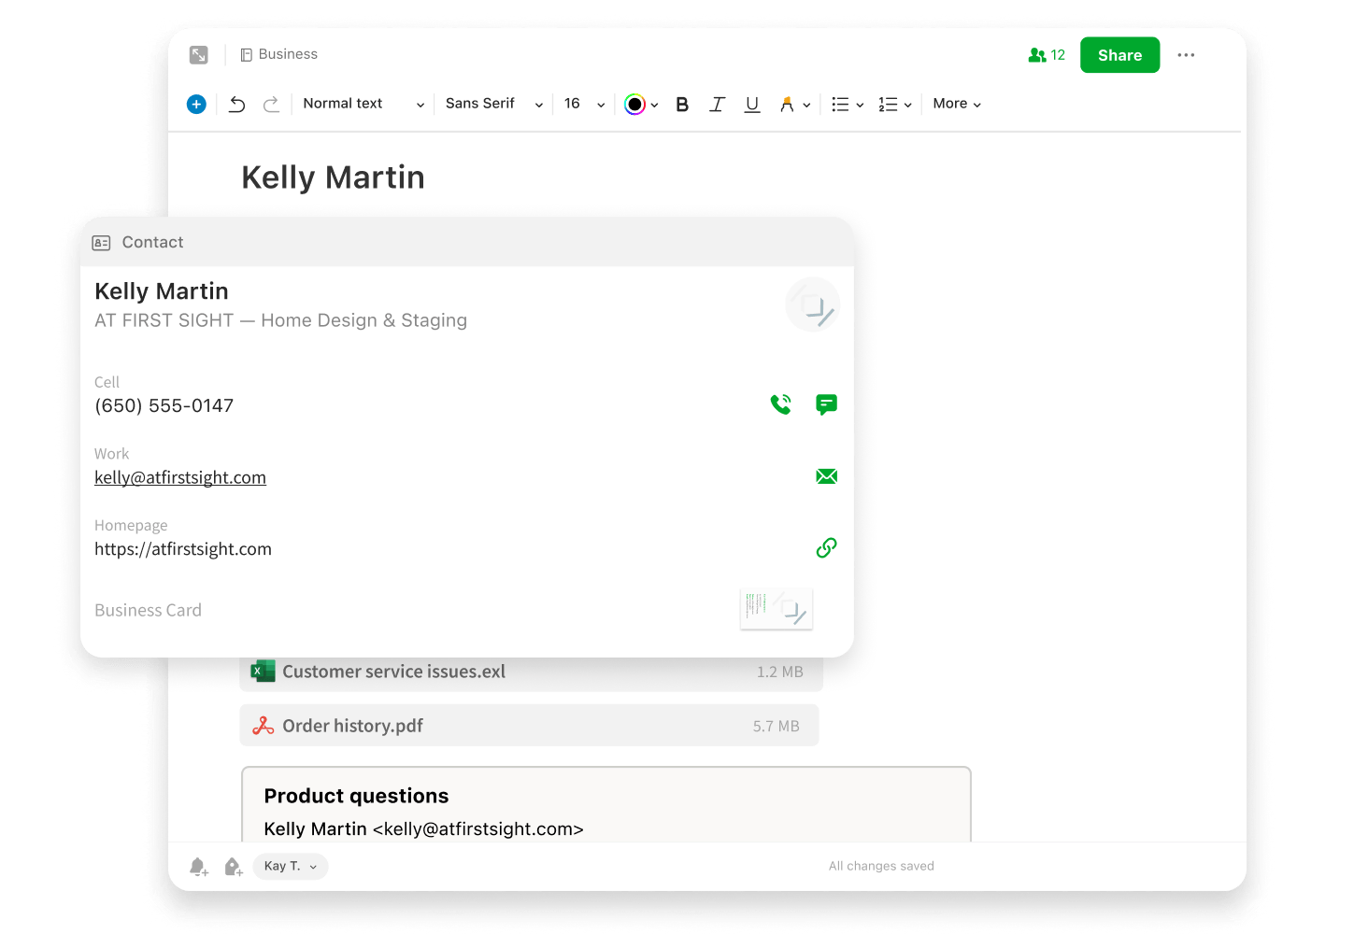The height and width of the screenshot is (934, 1368).
Task: Open the font color picker swatch
Action: [635, 105]
